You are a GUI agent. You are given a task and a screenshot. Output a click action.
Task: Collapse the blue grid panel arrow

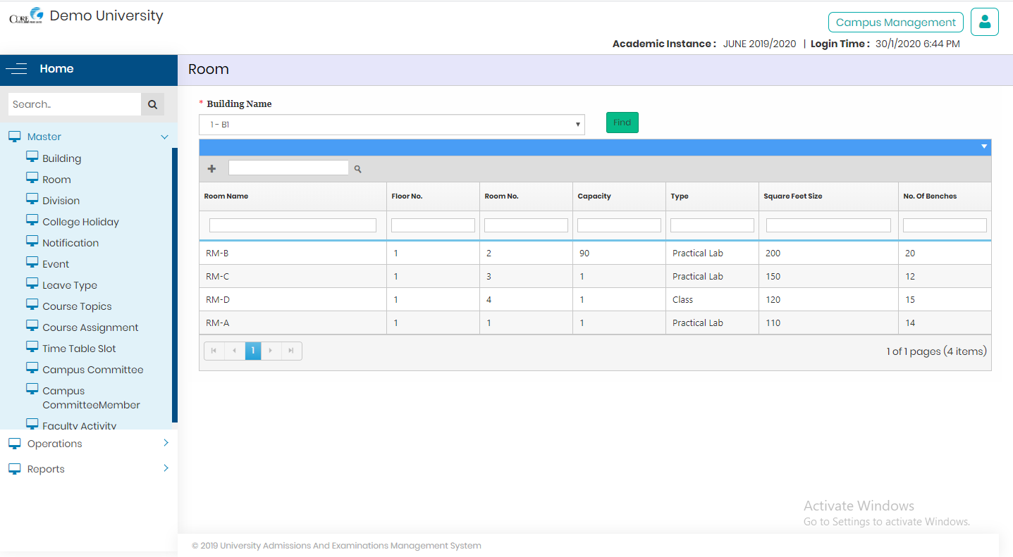[983, 146]
